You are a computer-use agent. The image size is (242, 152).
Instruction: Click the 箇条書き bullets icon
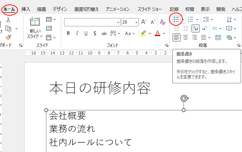coord(176,19)
